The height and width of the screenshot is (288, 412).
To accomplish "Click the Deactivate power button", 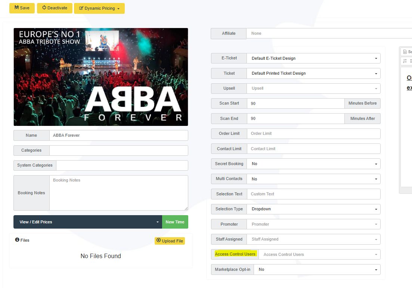I will tap(55, 8).
